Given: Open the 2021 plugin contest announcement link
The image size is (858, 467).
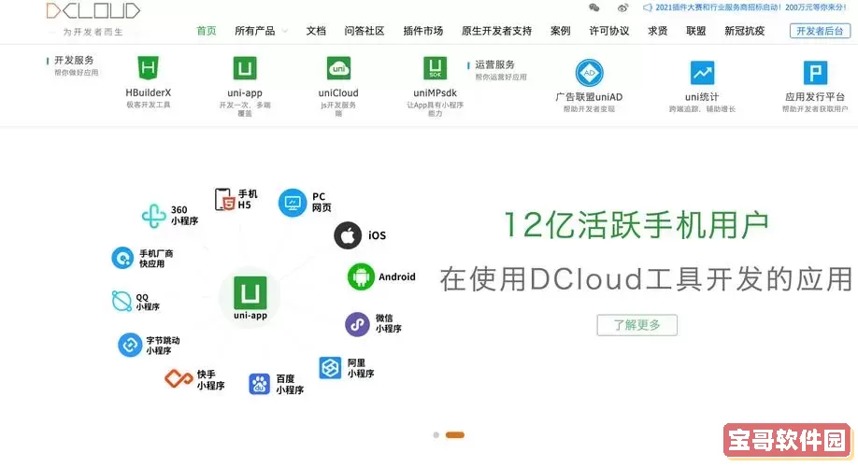Looking at the screenshot, I should click(x=751, y=7).
